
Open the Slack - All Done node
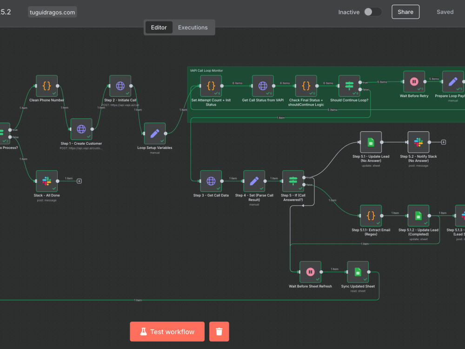[46, 181]
